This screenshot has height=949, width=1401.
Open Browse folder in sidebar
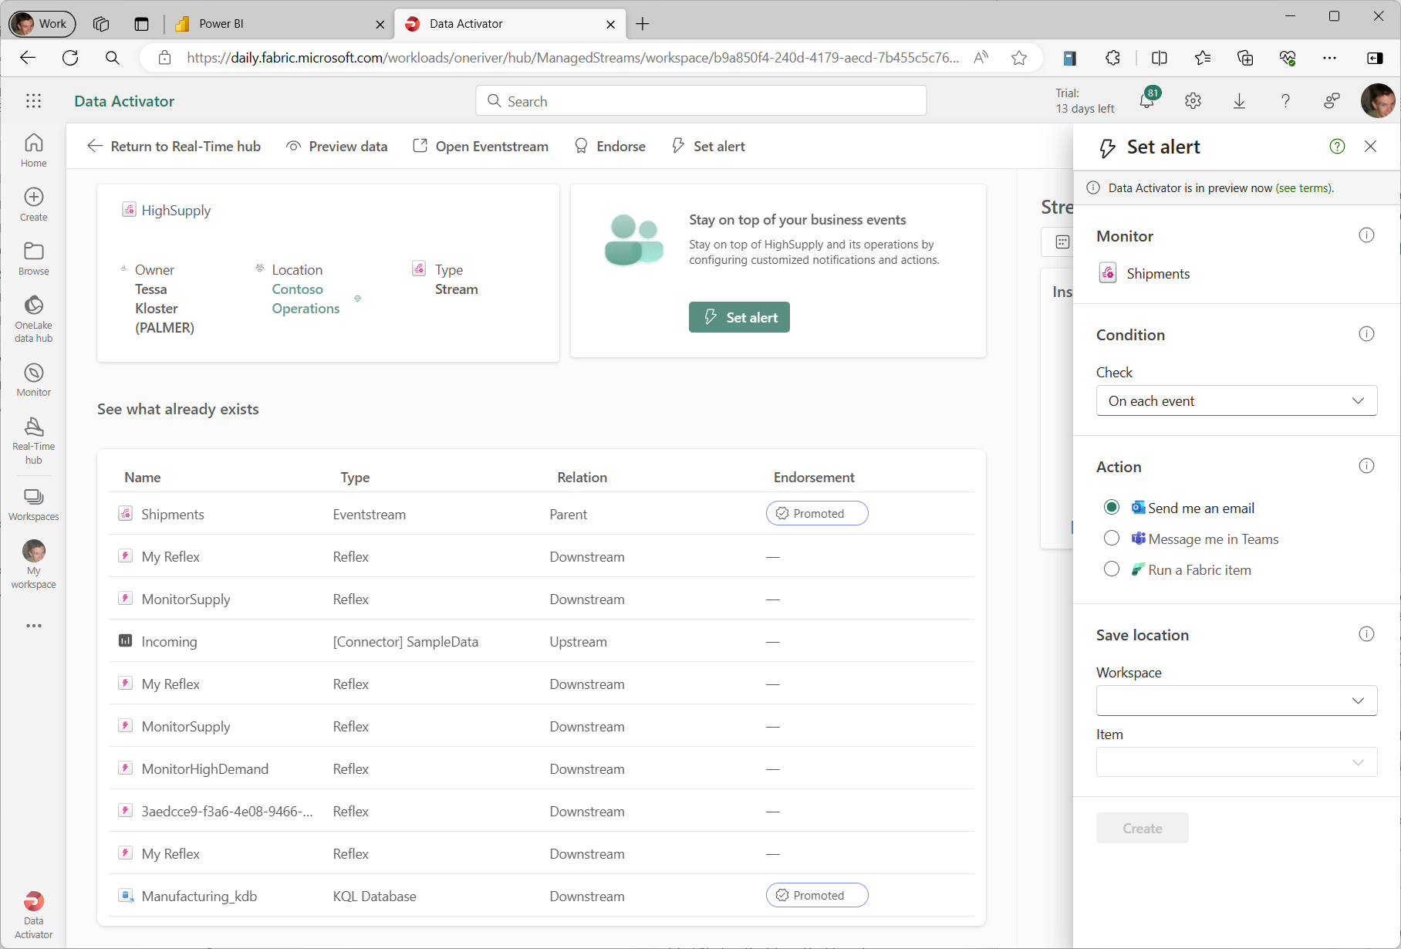click(x=33, y=258)
